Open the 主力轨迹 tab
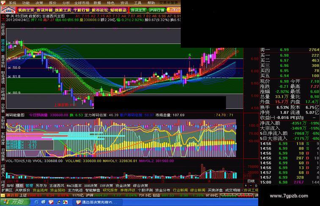The image size is (320, 206). (x=75, y=190)
